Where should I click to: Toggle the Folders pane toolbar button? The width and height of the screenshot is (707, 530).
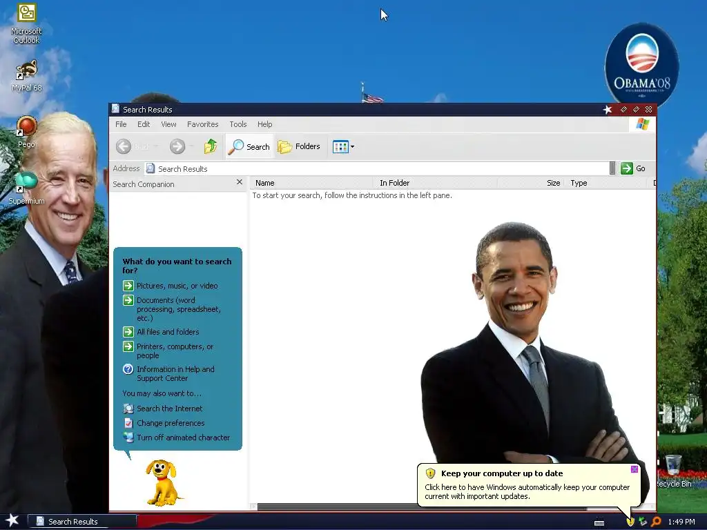click(299, 146)
